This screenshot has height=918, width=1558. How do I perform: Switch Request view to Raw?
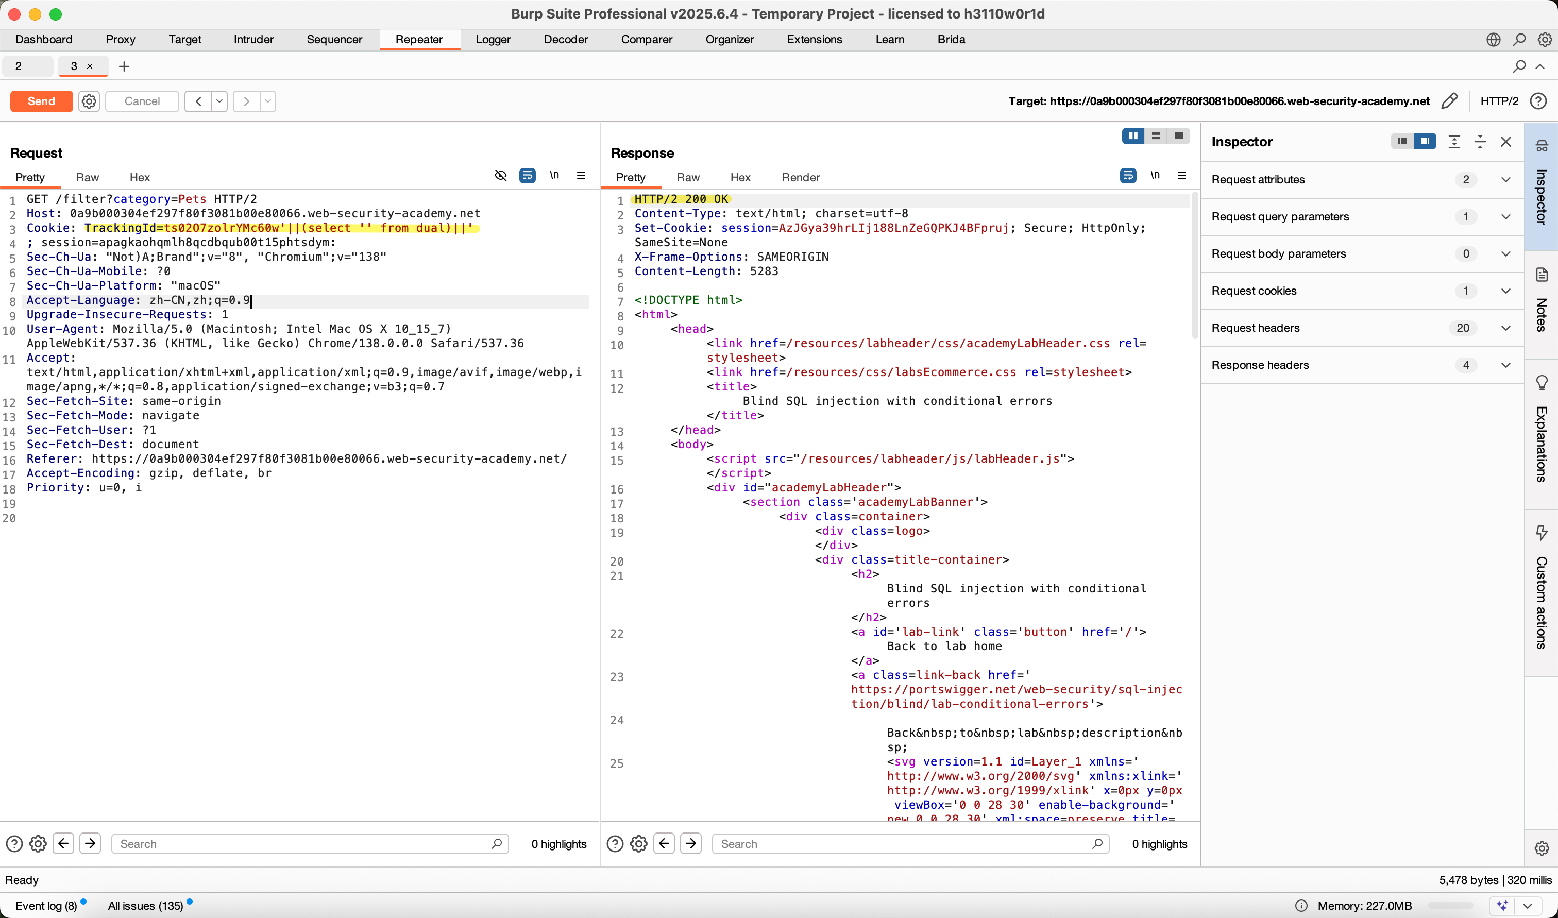click(x=87, y=178)
